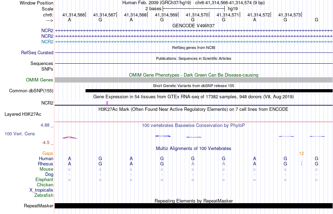Click the 4.88 upper conservation value
Viewport: 333px width, 214px height.
pyautogui.click(x=45, y=125)
